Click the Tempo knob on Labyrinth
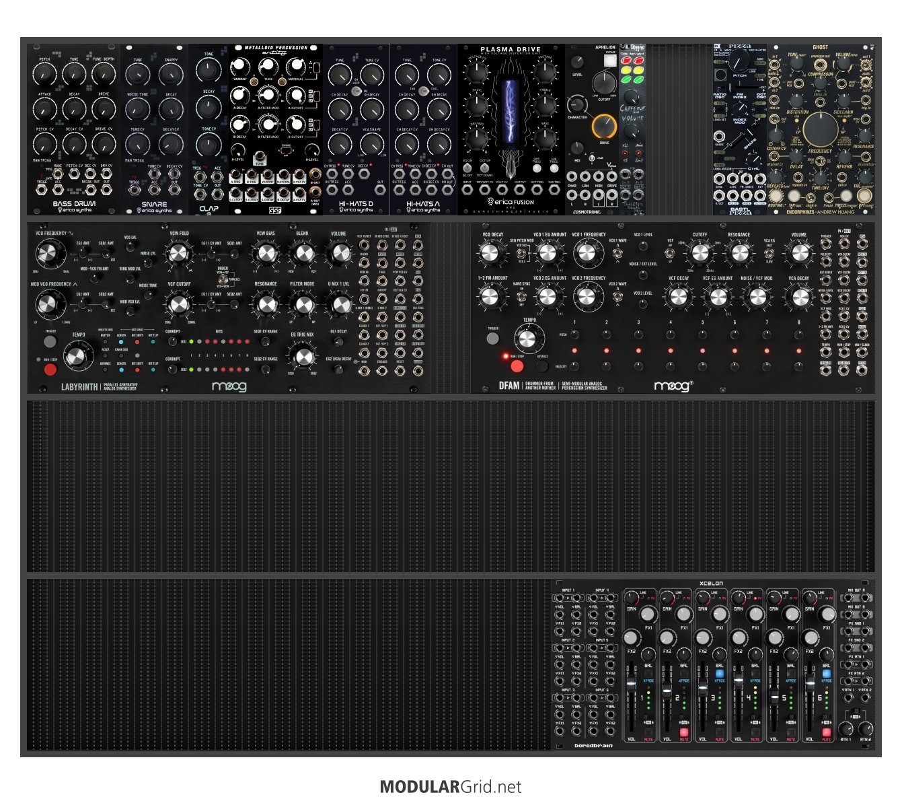Image resolution: width=902 pixels, height=801 pixels. coord(79,355)
